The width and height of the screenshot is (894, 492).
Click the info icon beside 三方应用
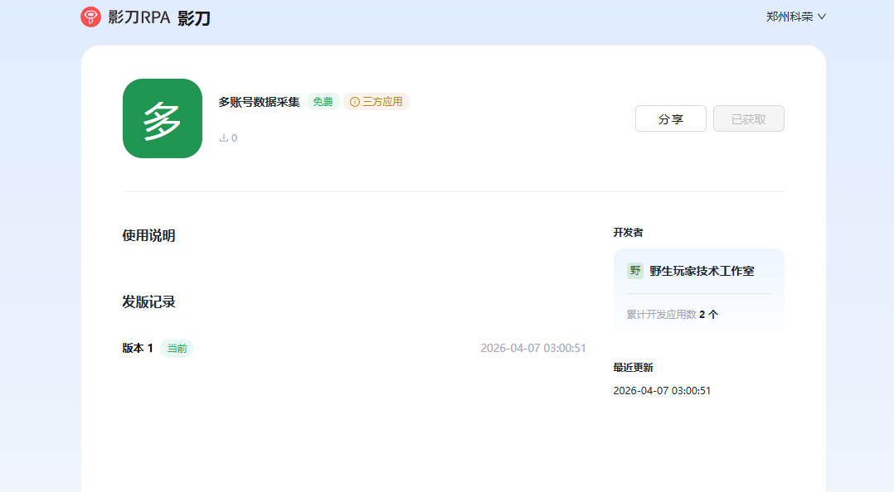[355, 102]
